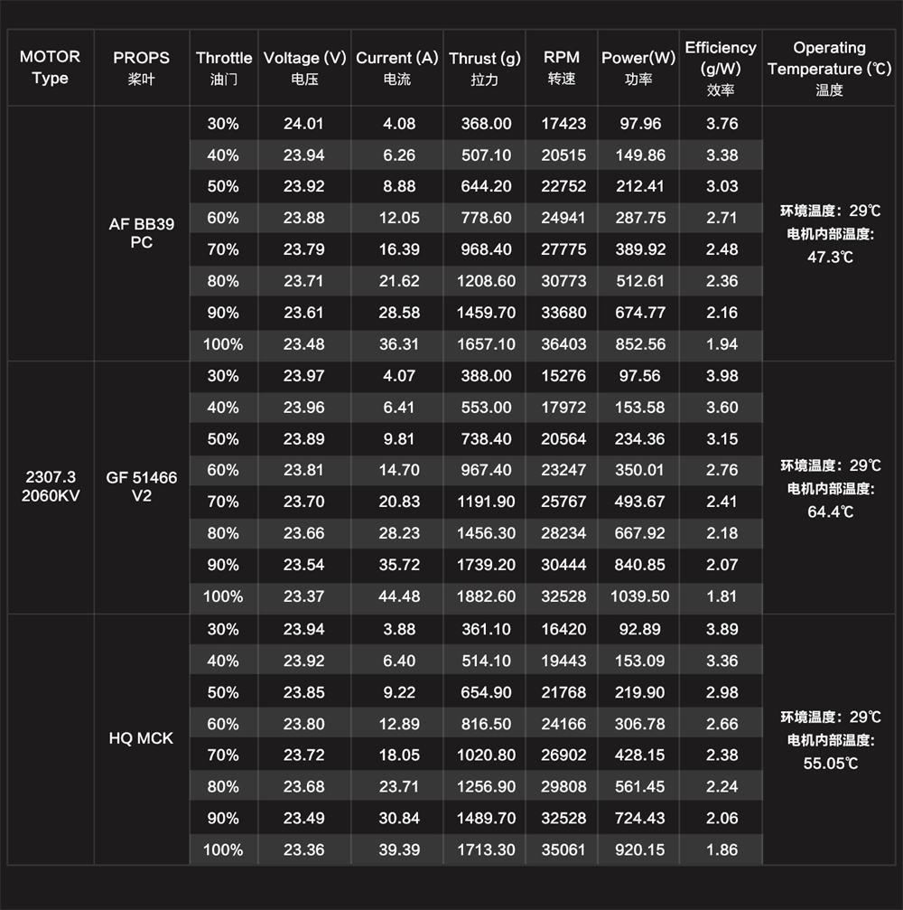The width and height of the screenshot is (903, 910).
Task: Select the 2307.3 2060KV motor cell
Action: [50, 486]
